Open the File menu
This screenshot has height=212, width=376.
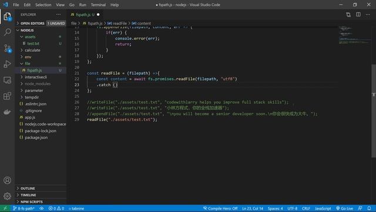16,5
